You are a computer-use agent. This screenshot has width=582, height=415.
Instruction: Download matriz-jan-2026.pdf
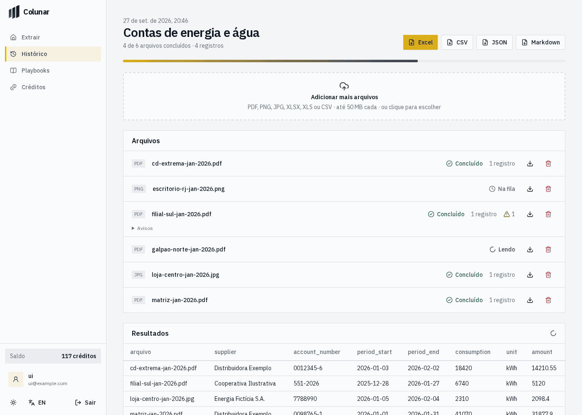[530, 300]
